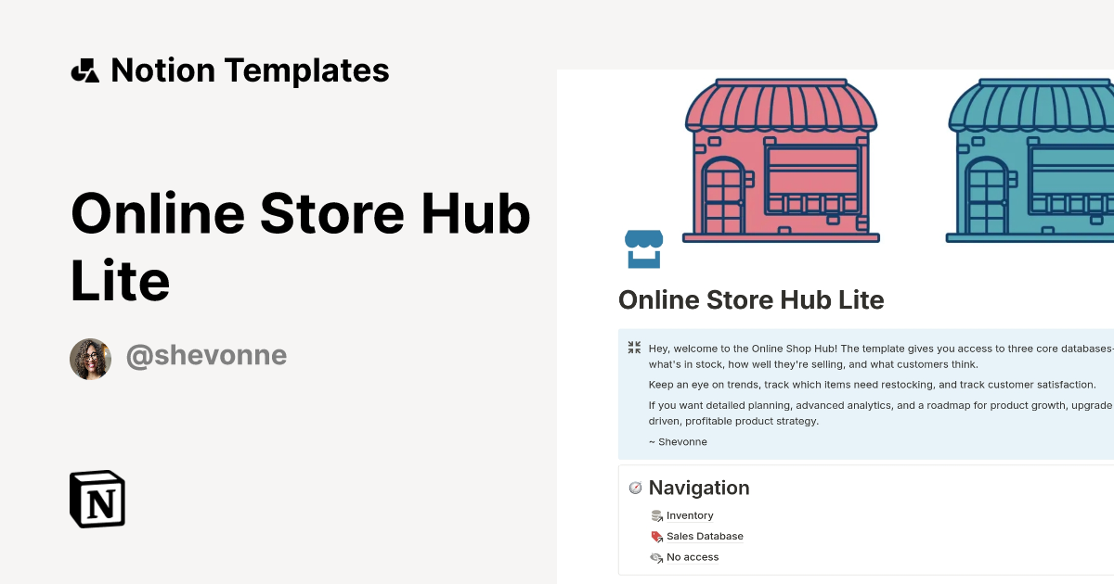Click the Notion N logo
The height and width of the screenshot is (584, 1114).
tap(96, 499)
